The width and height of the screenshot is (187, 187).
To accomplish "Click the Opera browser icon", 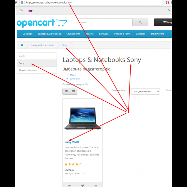I will [x=167, y=2].
